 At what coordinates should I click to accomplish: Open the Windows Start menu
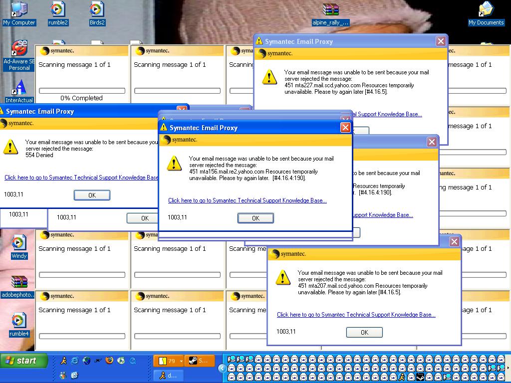(x=23, y=361)
